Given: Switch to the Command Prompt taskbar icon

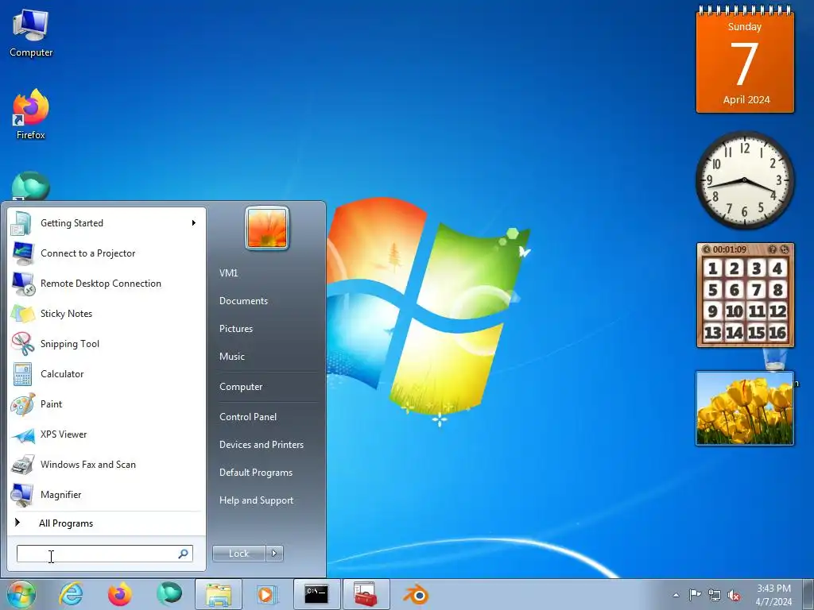Looking at the screenshot, I should tap(316, 594).
